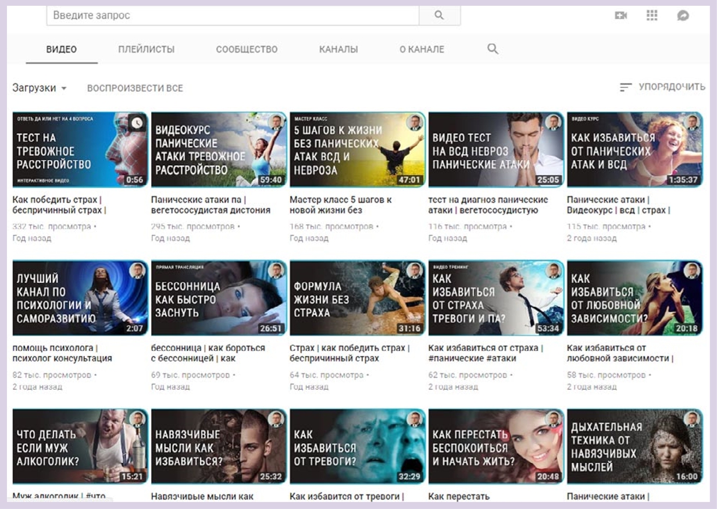Click the sort lines icon beside Упорядочить
This screenshot has height=509, width=717.
pyautogui.click(x=626, y=87)
